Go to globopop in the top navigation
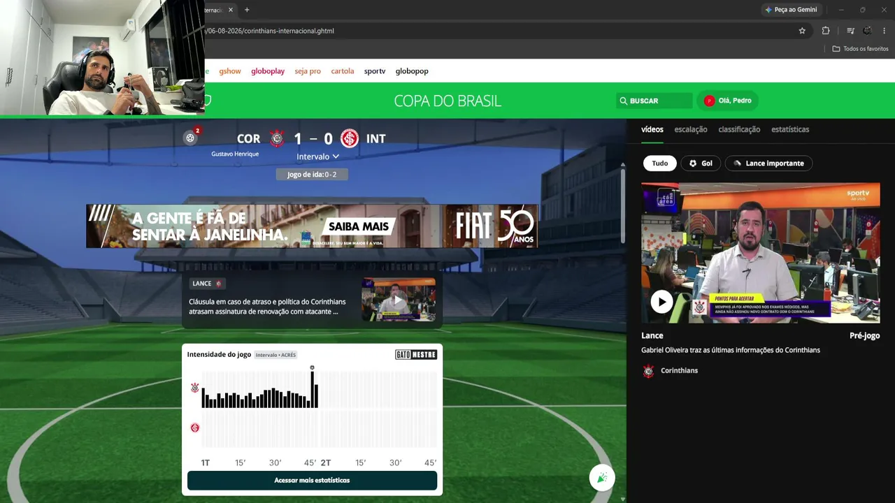The height and width of the screenshot is (503, 895). 412,71
